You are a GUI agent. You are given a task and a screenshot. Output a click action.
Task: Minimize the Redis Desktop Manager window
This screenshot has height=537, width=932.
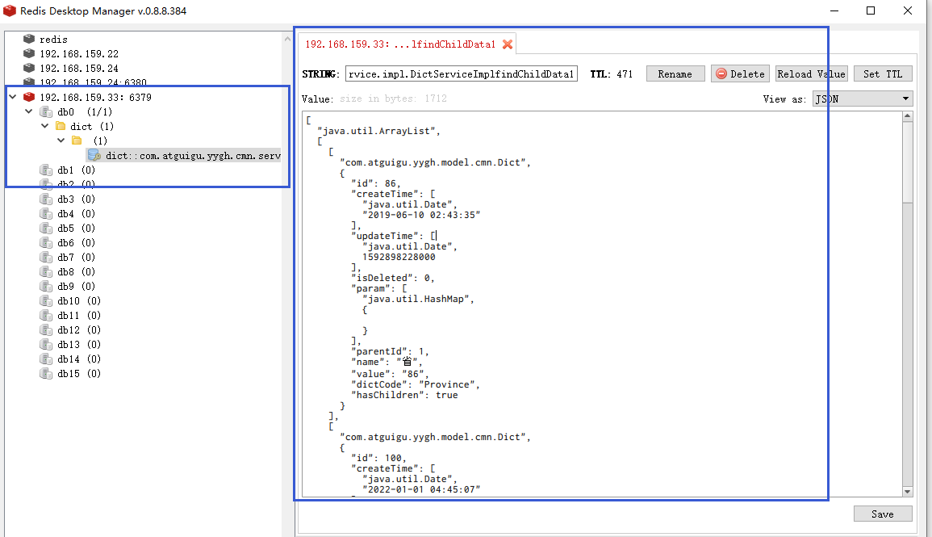tap(834, 10)
